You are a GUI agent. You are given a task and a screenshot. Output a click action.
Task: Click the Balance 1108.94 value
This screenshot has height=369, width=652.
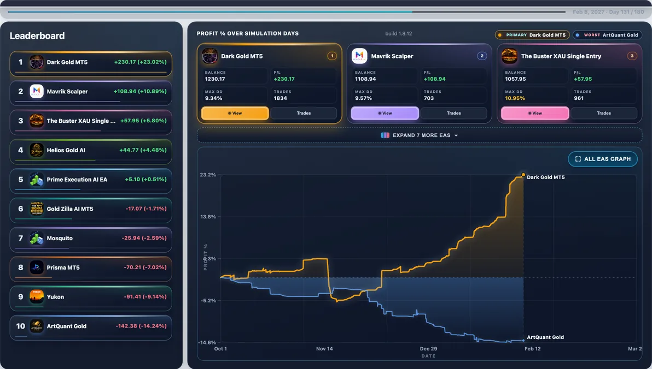(365, 79)
